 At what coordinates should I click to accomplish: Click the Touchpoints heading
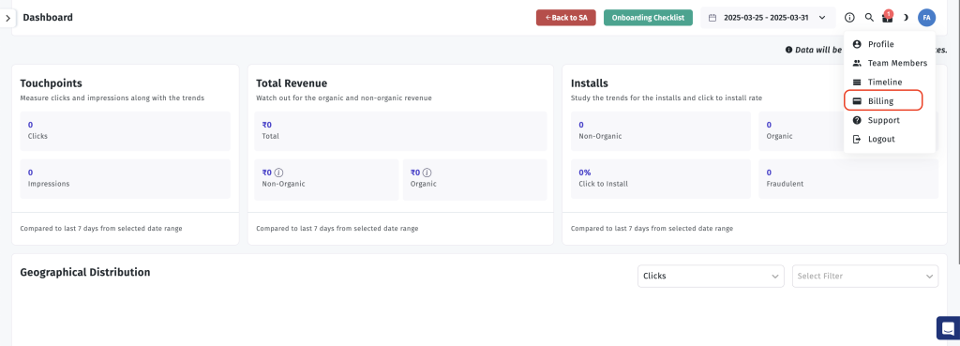(x=52, y=83)
